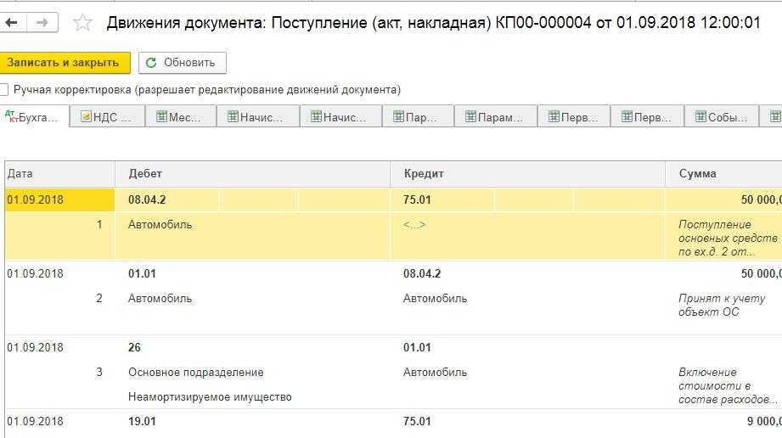Enable the Ручная корректировка checkbox
Viewport: 782px width, 438px height.
tap(5, 90)
